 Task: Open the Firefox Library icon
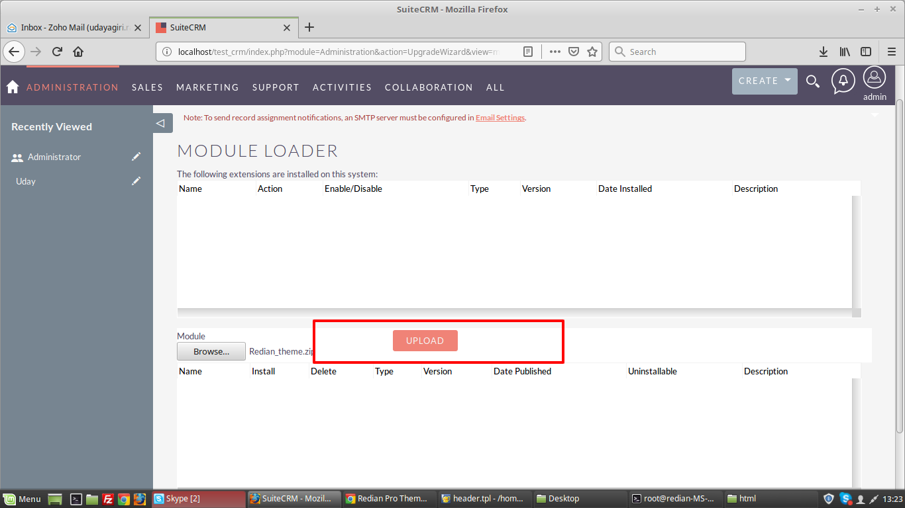point(845,52)
